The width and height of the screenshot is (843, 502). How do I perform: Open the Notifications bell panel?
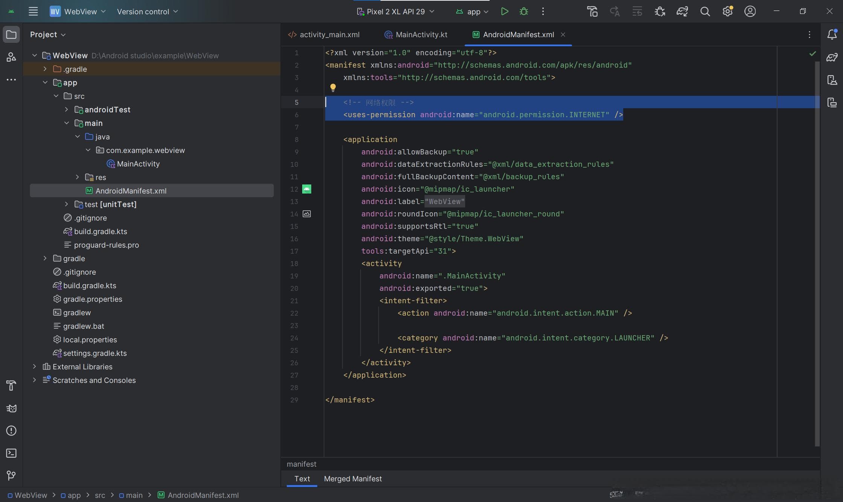(832, 34)
